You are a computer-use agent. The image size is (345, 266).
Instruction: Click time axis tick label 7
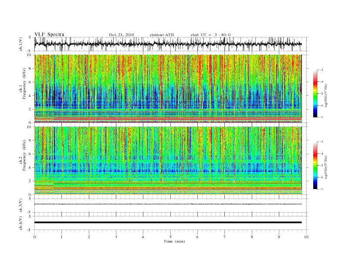click(x=225, y=237)
